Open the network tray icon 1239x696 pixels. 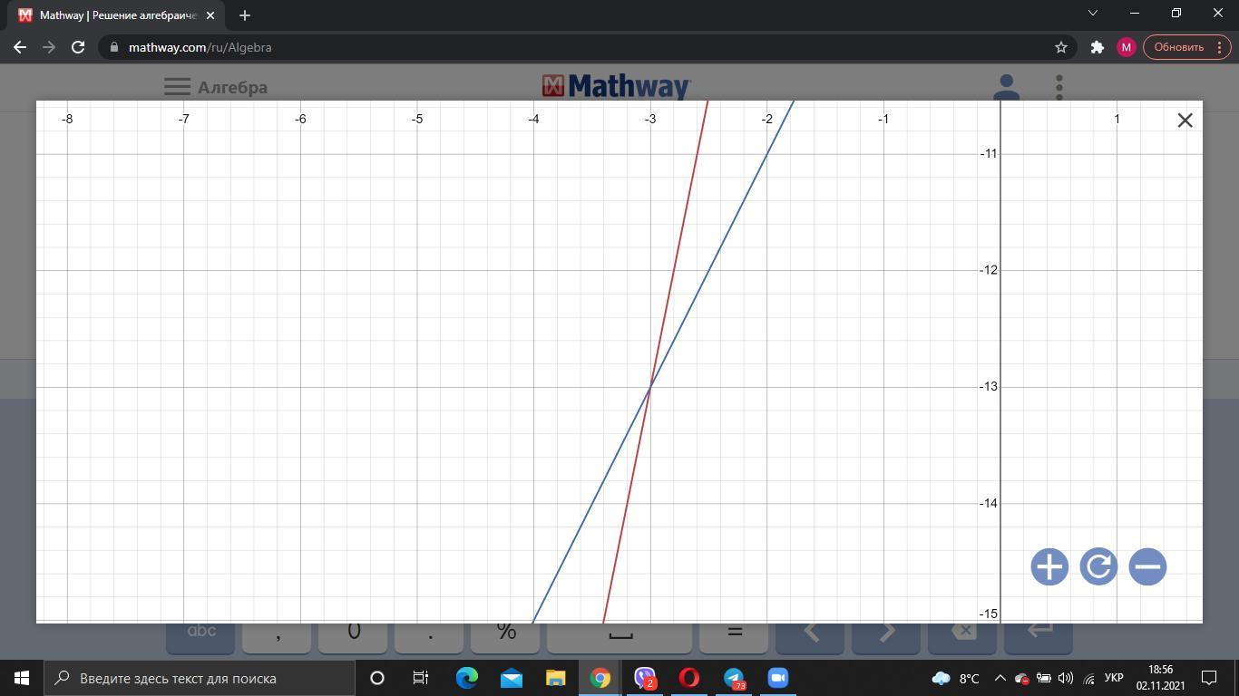[x=1088, y=678]
